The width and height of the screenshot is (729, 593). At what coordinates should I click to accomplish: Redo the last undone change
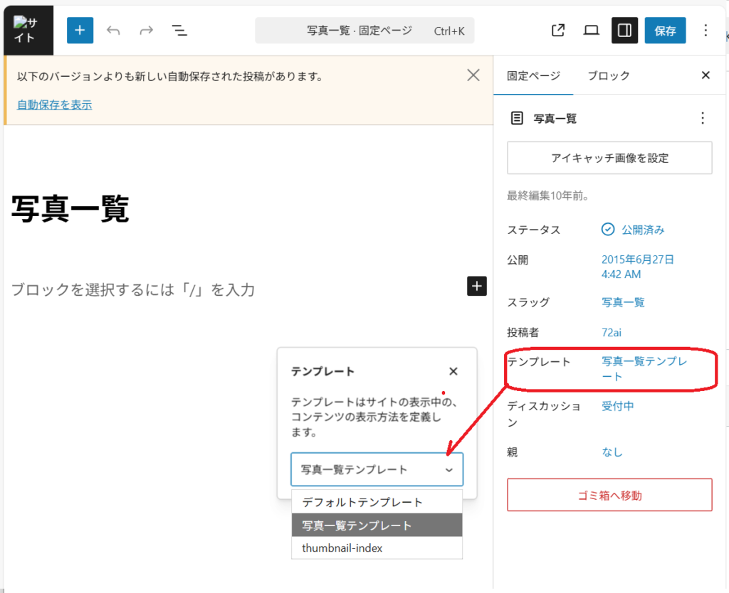(x=147, y=31)
